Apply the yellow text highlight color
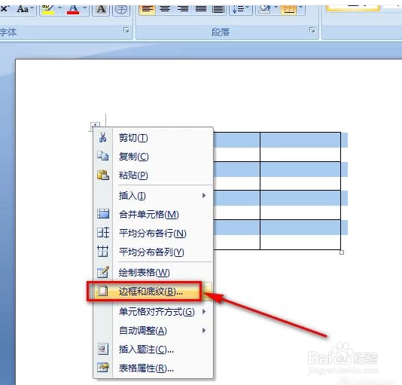 click(x=48, y=10)
